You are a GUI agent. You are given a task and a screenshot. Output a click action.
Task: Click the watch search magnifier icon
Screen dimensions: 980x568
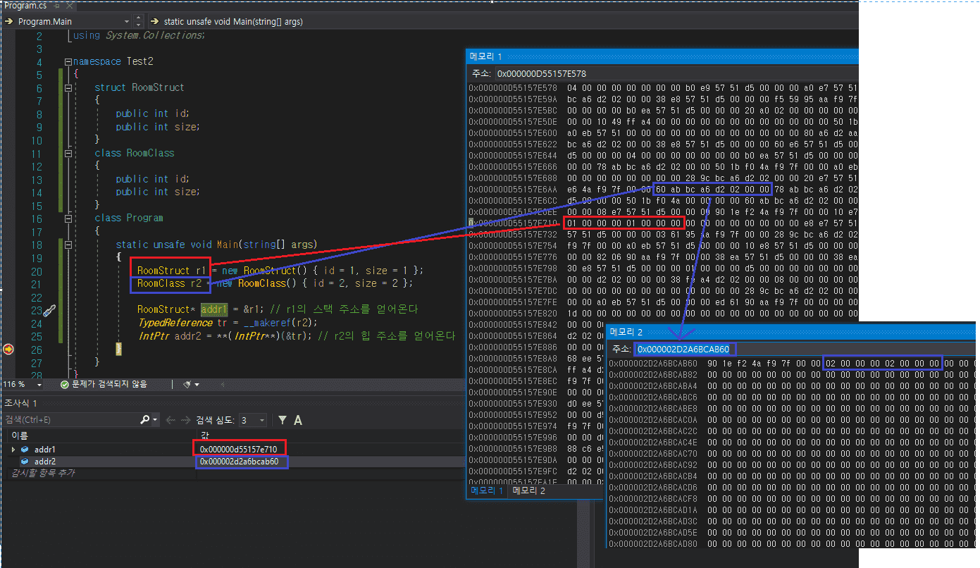(x=145, y=420)
